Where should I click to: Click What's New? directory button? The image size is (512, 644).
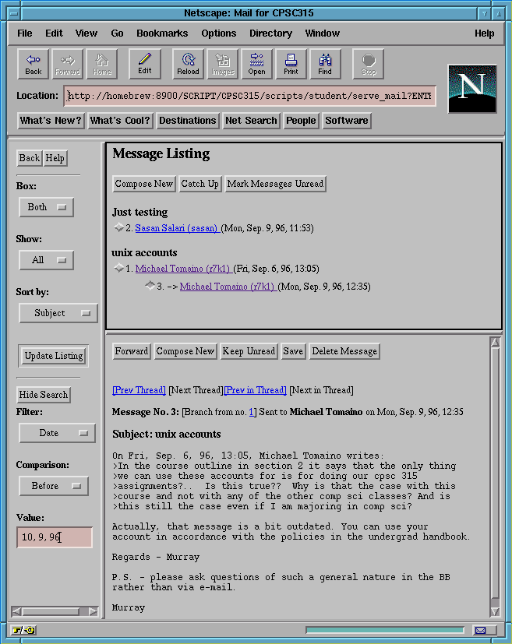[x=51, y=121]
